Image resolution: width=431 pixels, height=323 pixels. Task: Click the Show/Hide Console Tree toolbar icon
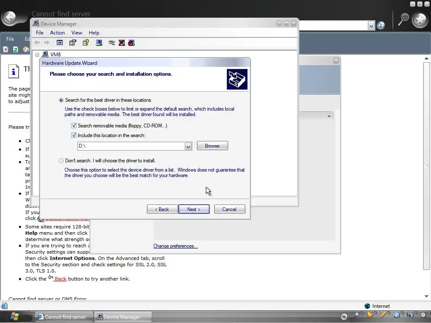(60, 42)
